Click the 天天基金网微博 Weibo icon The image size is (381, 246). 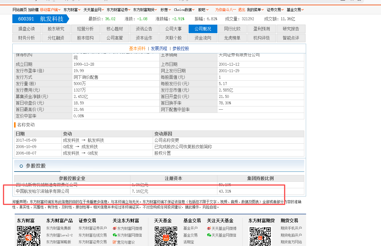209,228
